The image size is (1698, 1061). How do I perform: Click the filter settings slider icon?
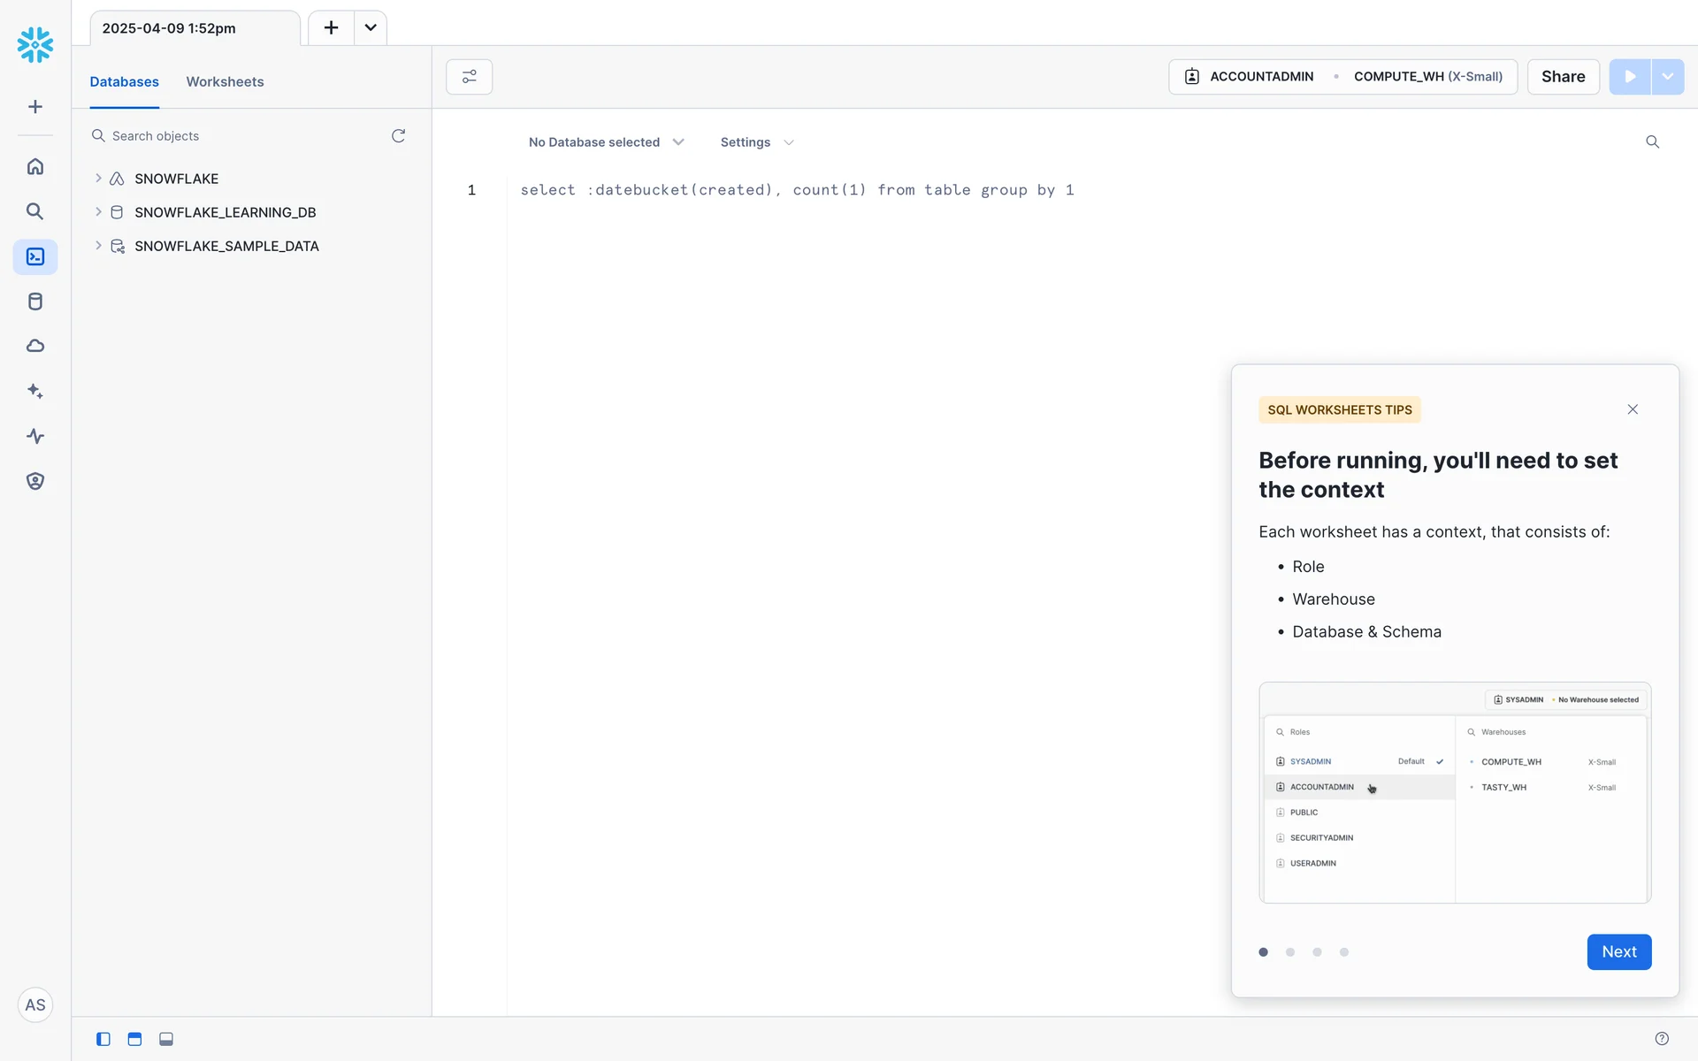(469, 77)
